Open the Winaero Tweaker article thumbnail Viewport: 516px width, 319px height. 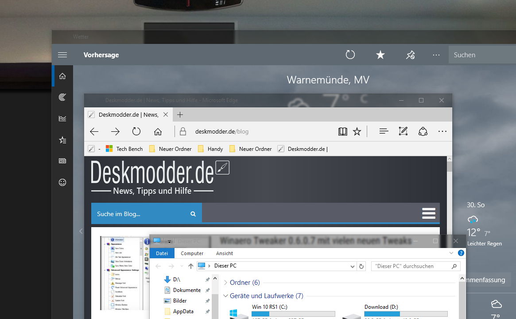click(125, 273)
